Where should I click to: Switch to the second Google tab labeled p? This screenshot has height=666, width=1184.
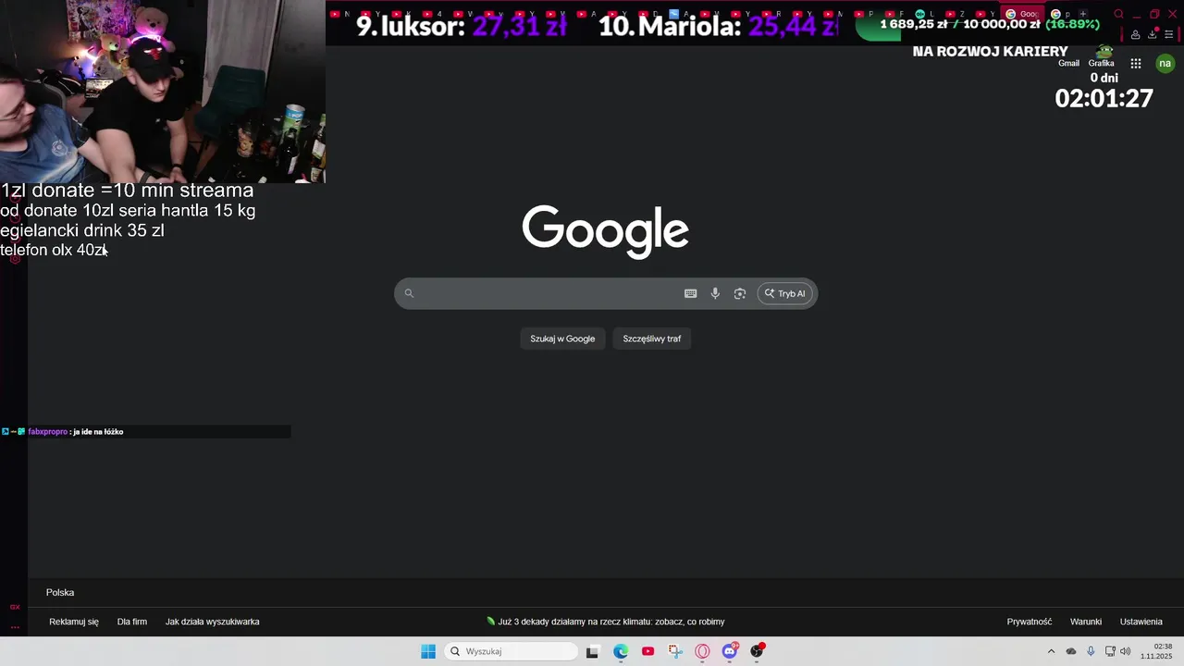1060,14
